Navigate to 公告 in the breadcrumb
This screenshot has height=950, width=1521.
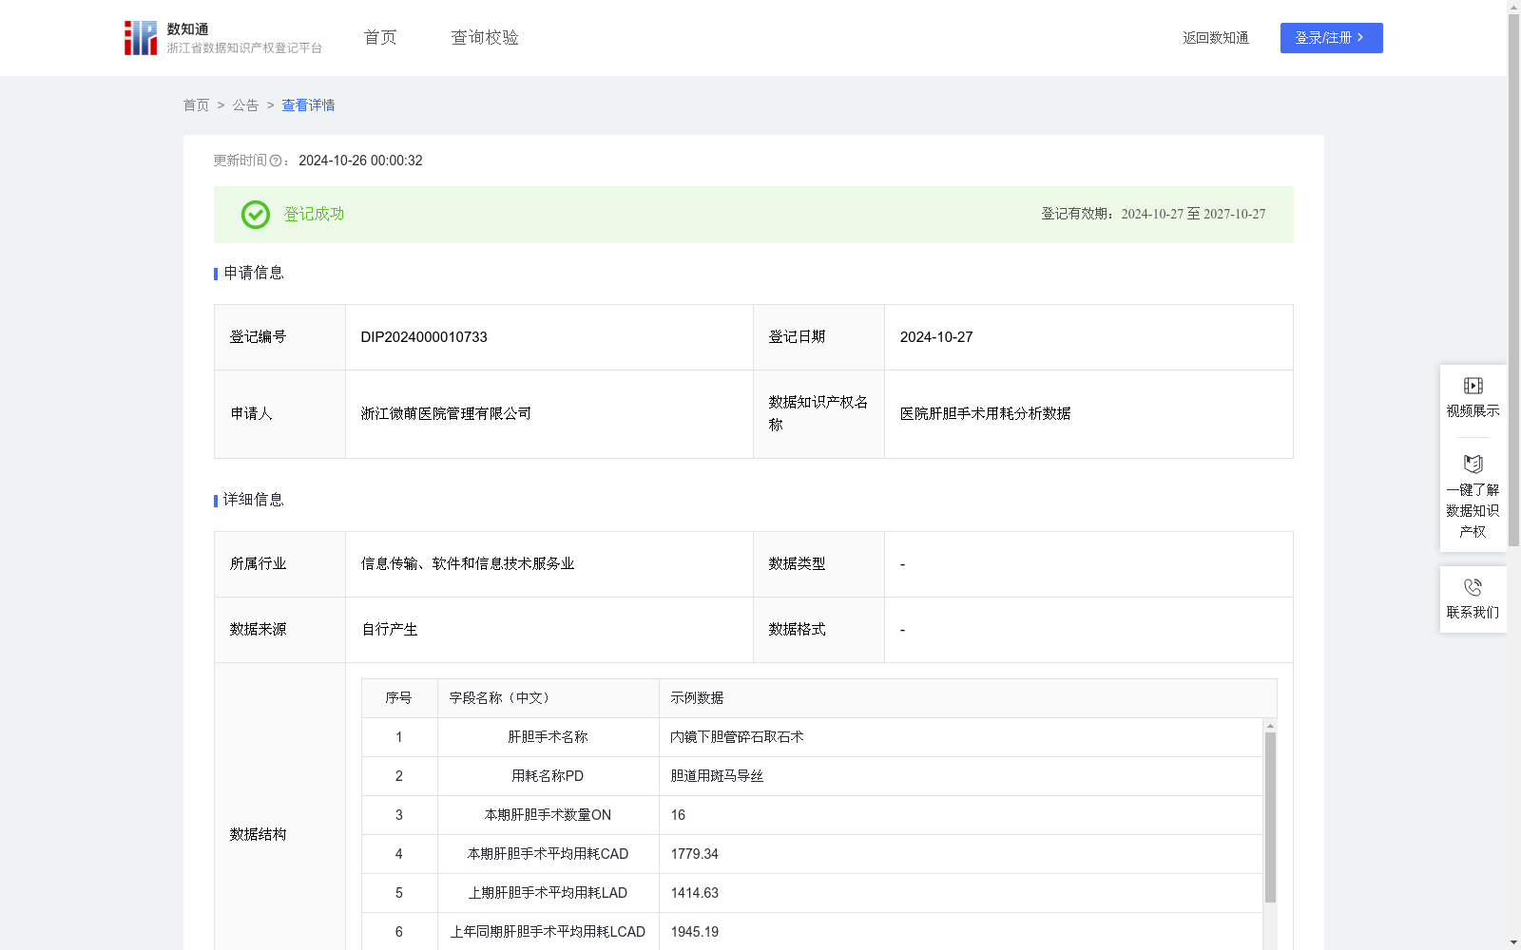pyautogui.click(x=245, y=105)
